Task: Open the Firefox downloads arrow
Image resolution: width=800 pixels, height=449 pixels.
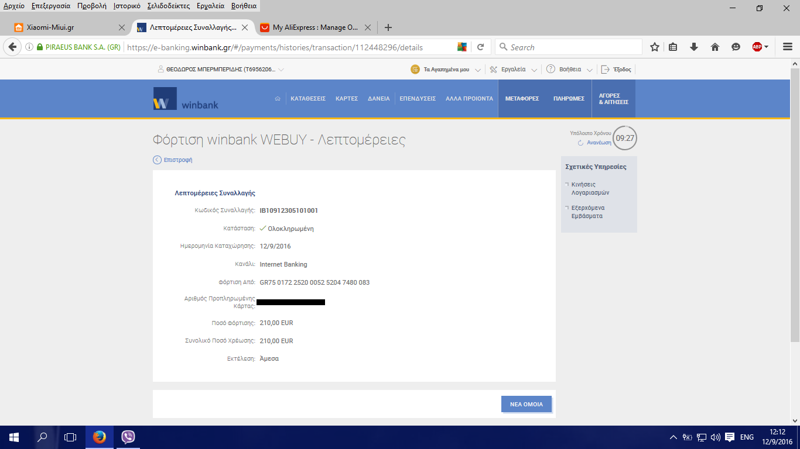Action: (x=694, y=47)
